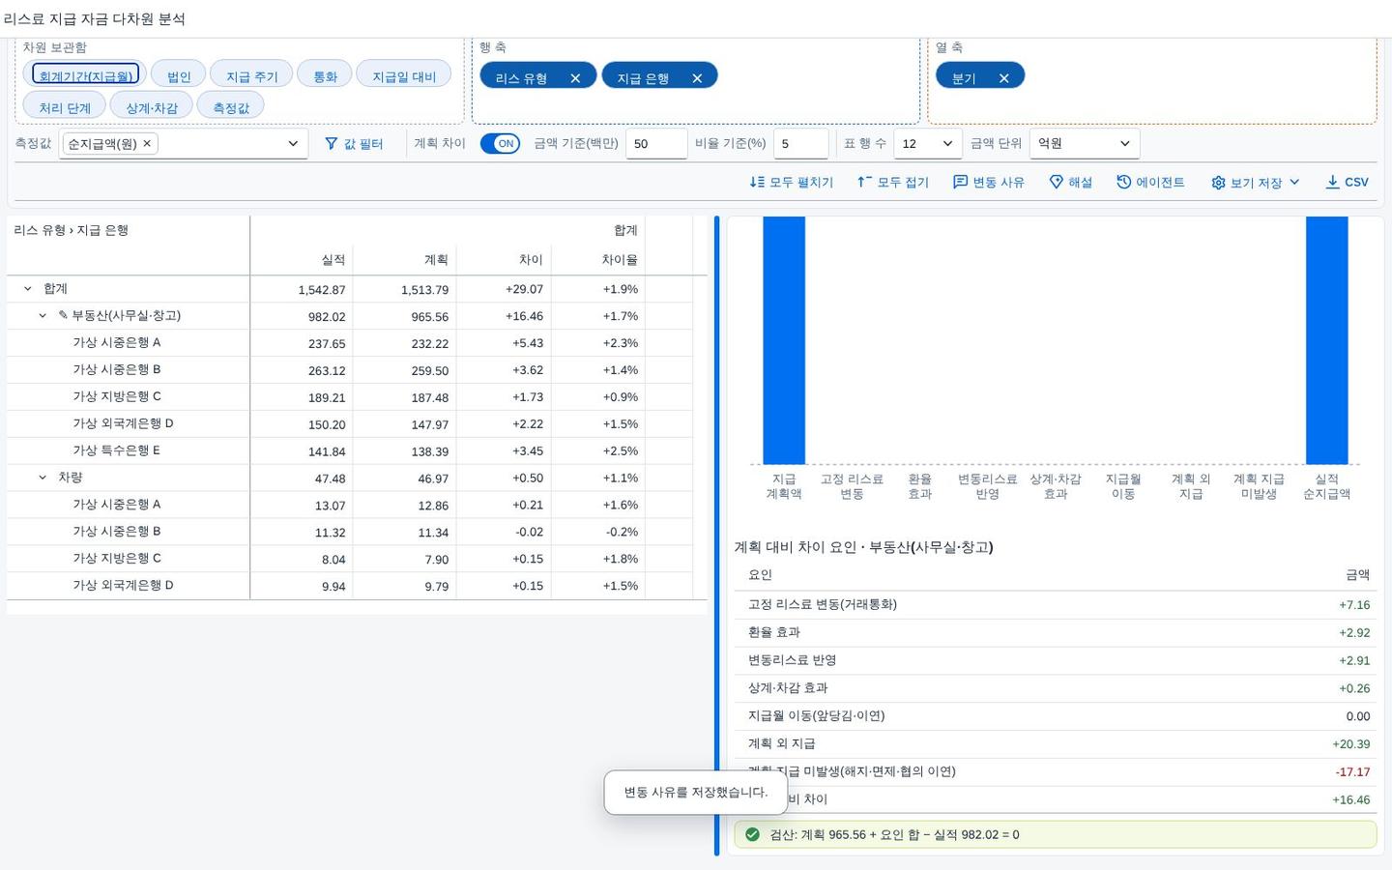
Task: Click the 지급 계획액 waterfall bar
Action: [x=784, y=340]
